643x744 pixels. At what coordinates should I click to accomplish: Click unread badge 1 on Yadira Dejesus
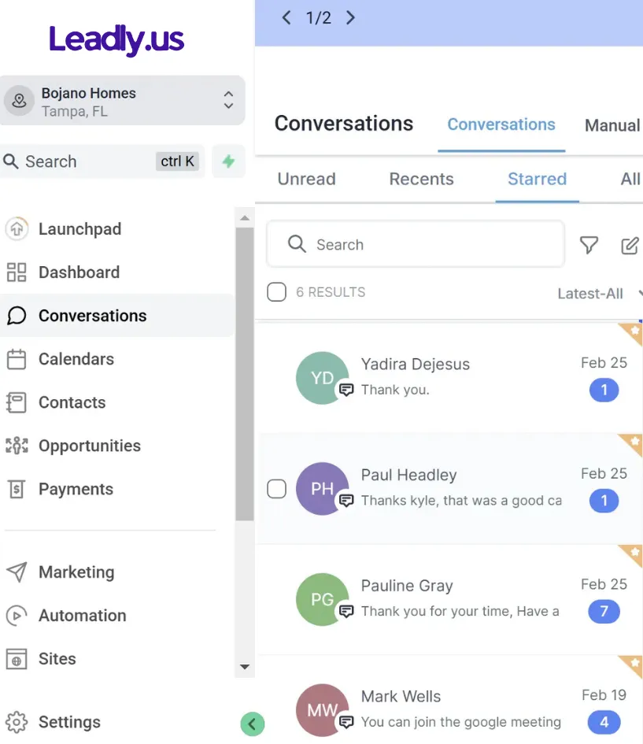[604, 390]
